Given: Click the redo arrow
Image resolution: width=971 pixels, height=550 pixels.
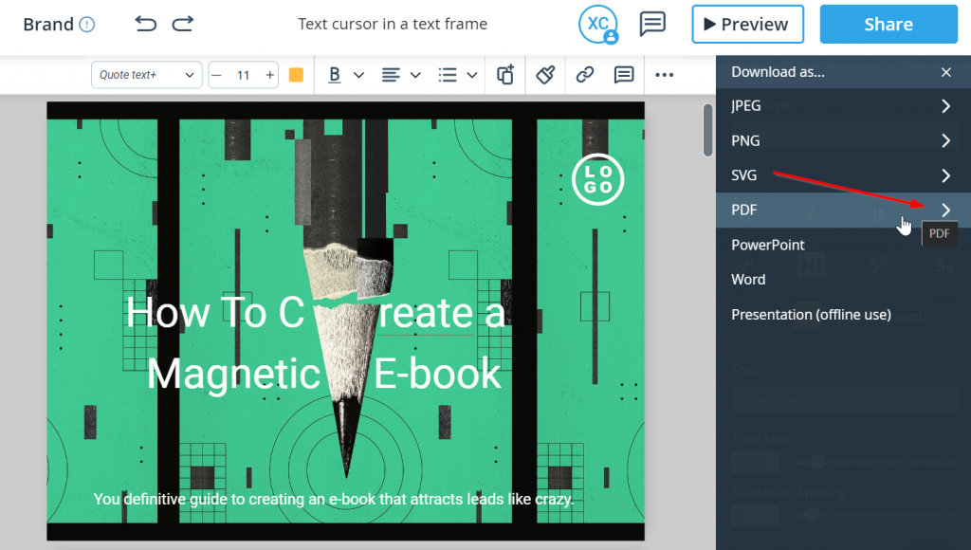Looking at the screenshot, I should click(183, 25).
